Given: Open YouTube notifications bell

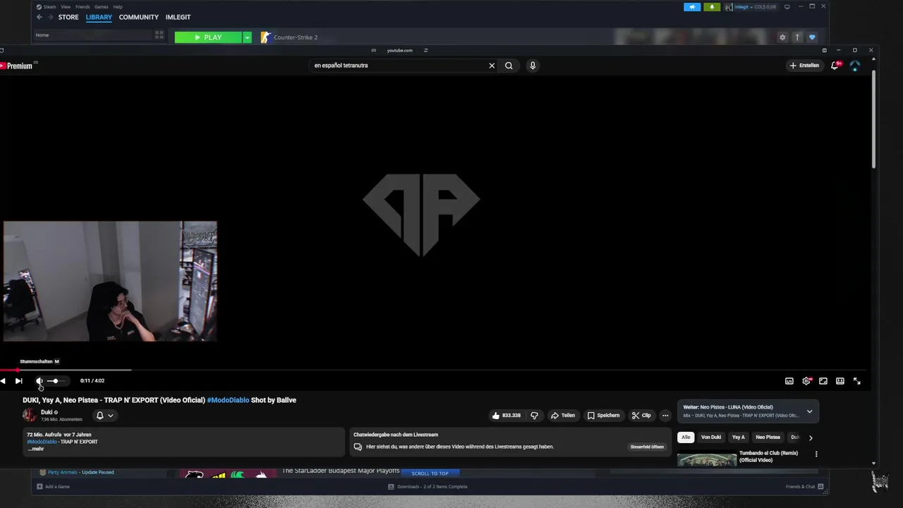Looking at the screenshot, I should click(835, 66).
